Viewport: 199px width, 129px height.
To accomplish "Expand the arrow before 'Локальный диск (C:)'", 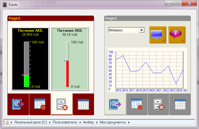I will 11,122.
